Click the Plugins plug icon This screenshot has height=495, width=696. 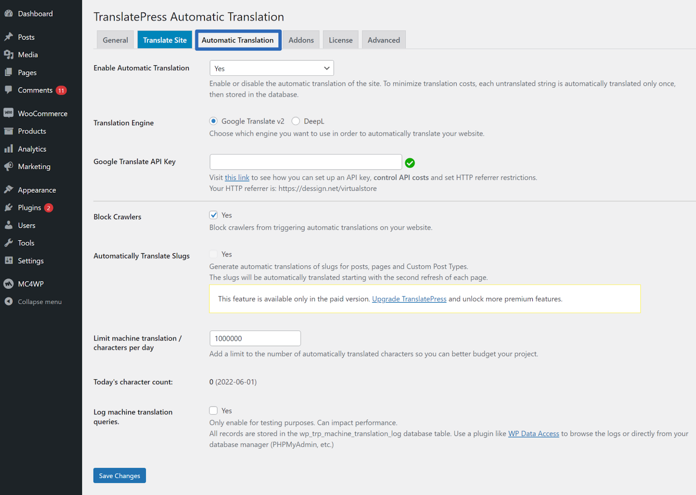9,207
